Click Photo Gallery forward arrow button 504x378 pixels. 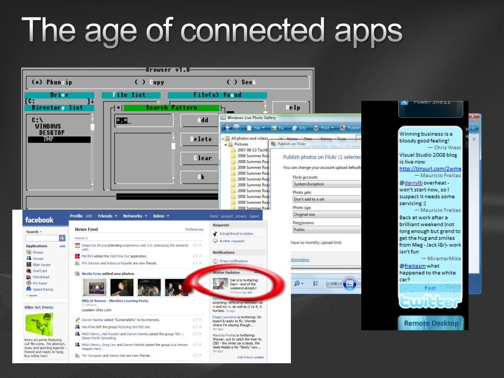[x=236, y=128]
